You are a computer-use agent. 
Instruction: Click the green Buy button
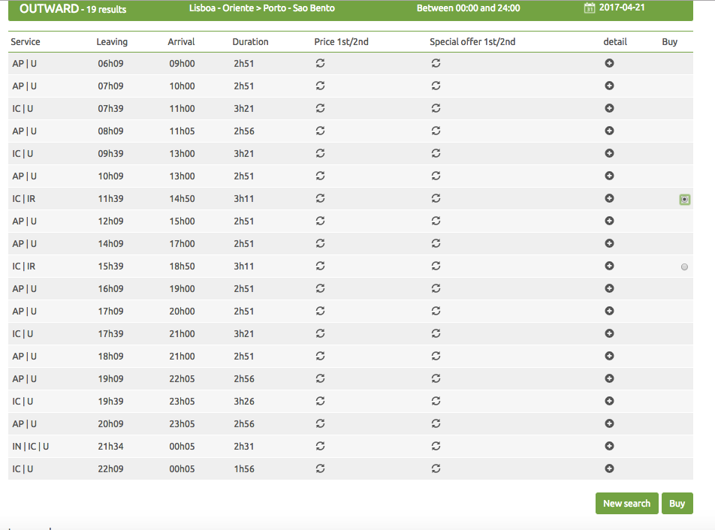tap(677, 503)
